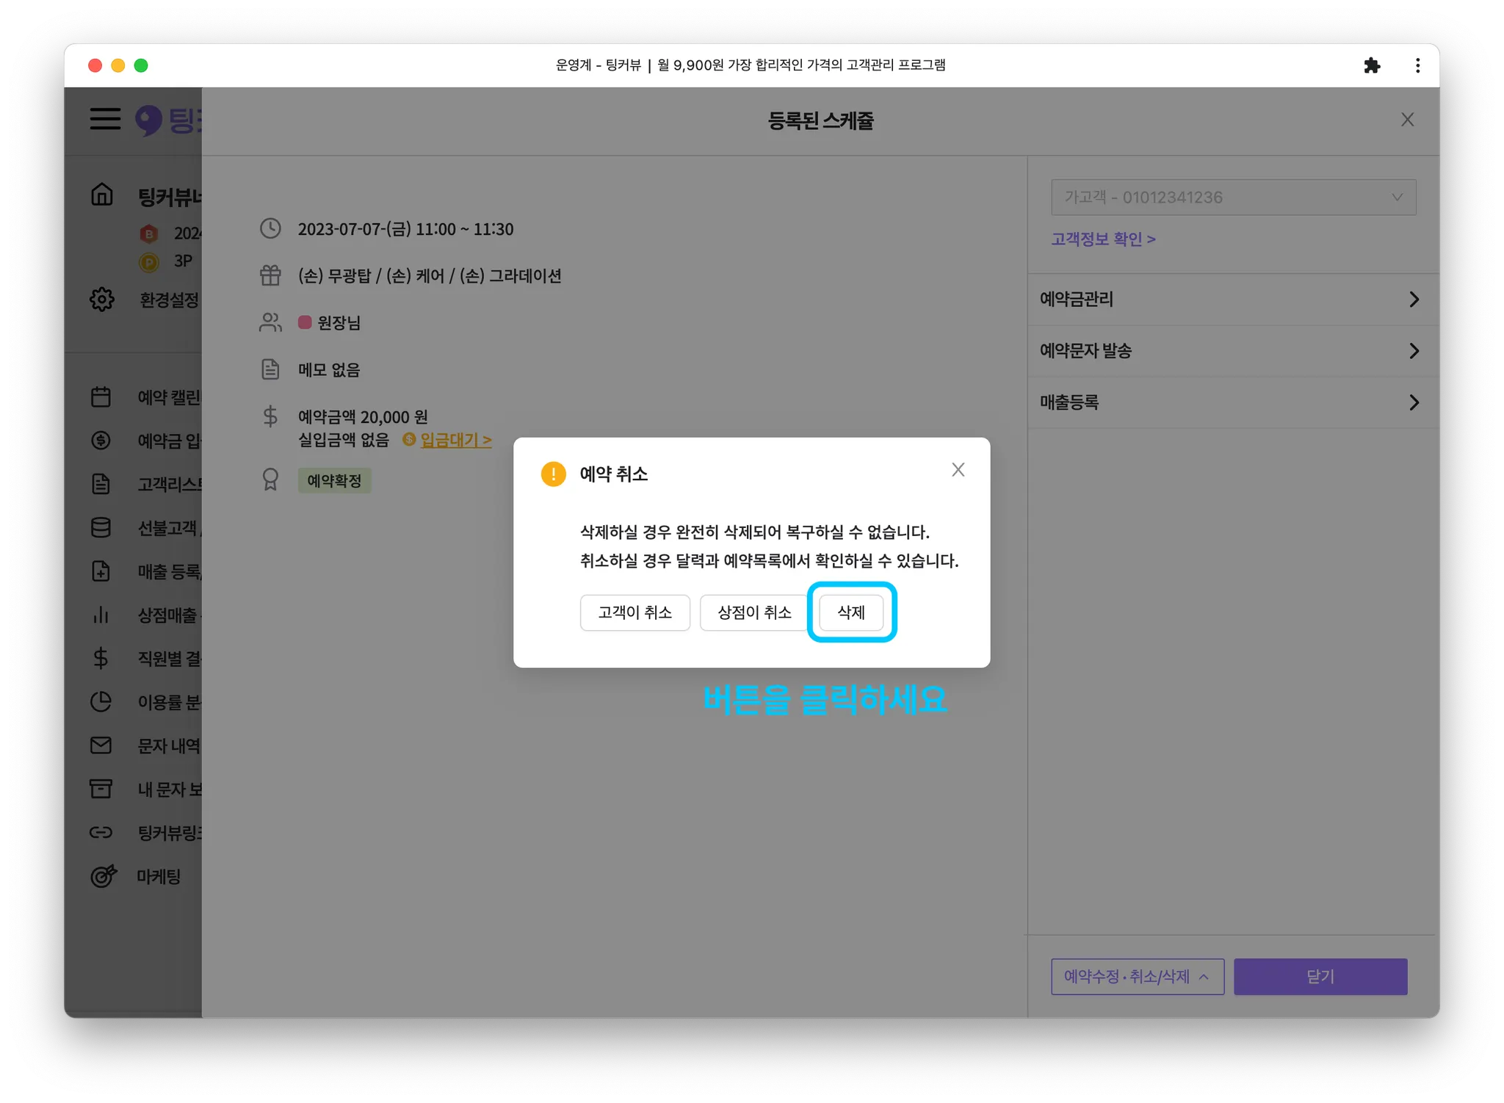This screenshot has height=1103, width=1504.
Task: Click the 마케팅 target icon
Action: [103, 876]
